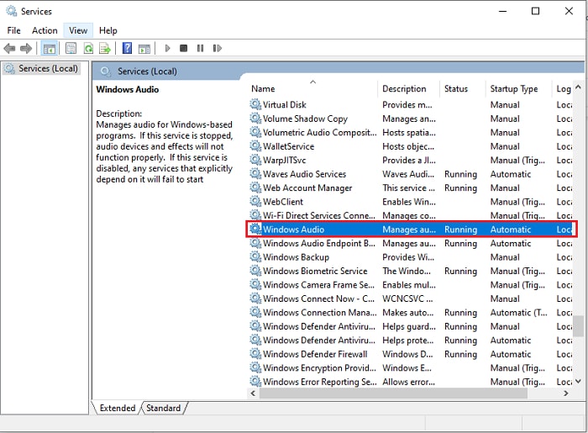This screenshot has width=588, height=433.
Task: Open the Properties toolbar icon
Action: point(71,49)
